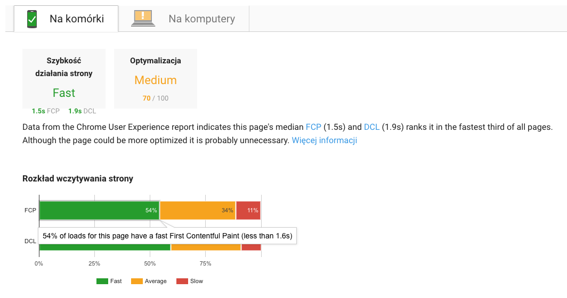567x298 pixels.
Task: Click the 1.5s FCP metric label
Action: click(x=46, y=111)
